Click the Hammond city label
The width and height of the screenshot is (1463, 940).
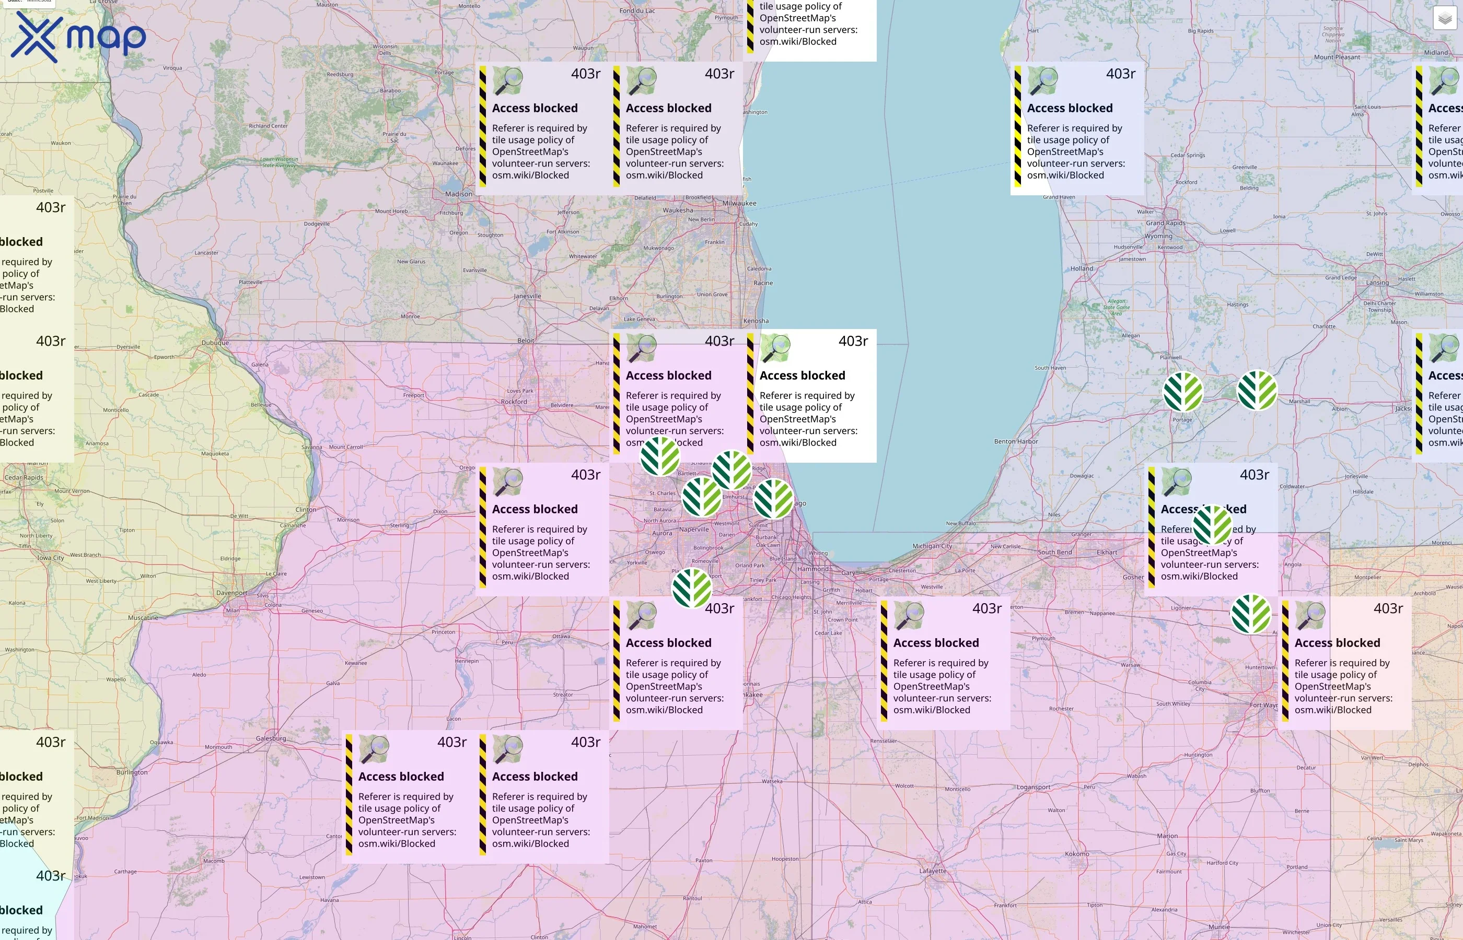point(814,569)
